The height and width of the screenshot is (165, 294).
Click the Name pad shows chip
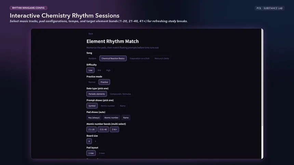(x=126, y=118)
